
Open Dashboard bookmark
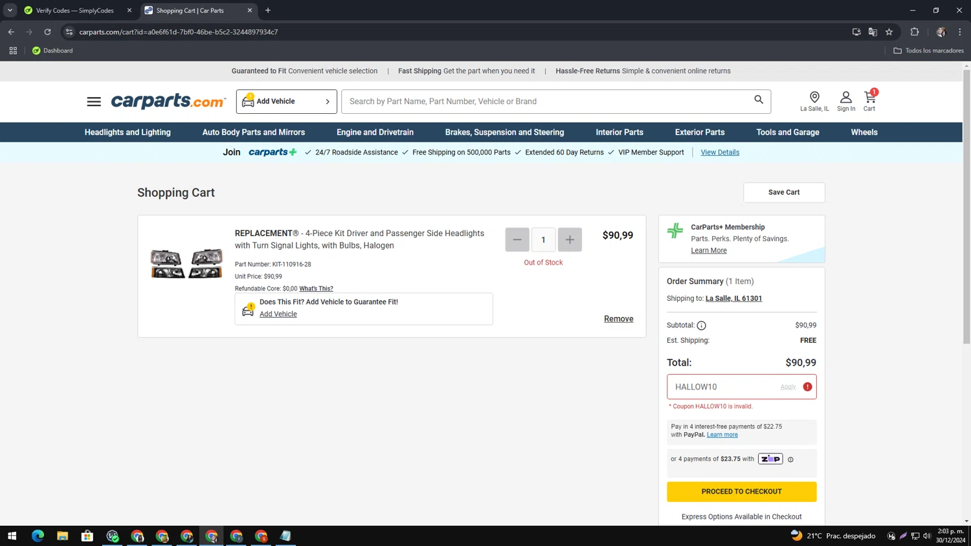52,50
